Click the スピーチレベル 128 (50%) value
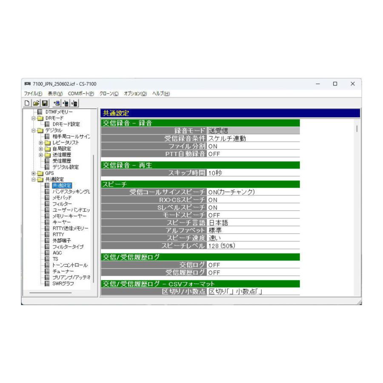 (x=222, y=246)
